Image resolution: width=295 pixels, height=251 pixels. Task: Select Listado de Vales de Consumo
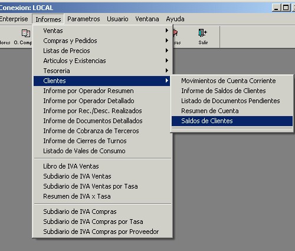(x=102, y=151)
